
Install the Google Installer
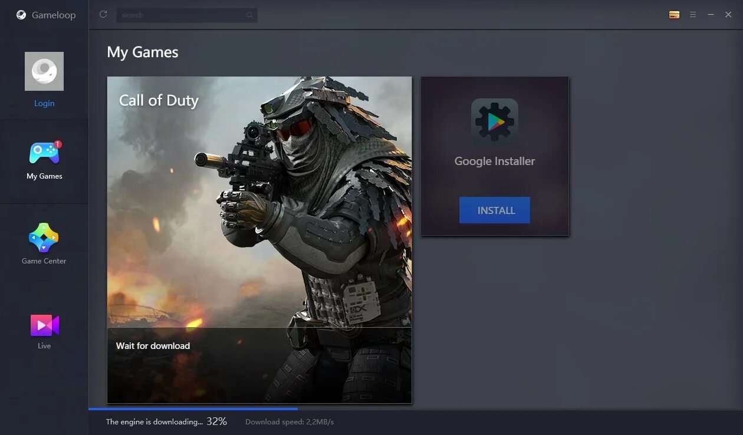pos(495,210)
